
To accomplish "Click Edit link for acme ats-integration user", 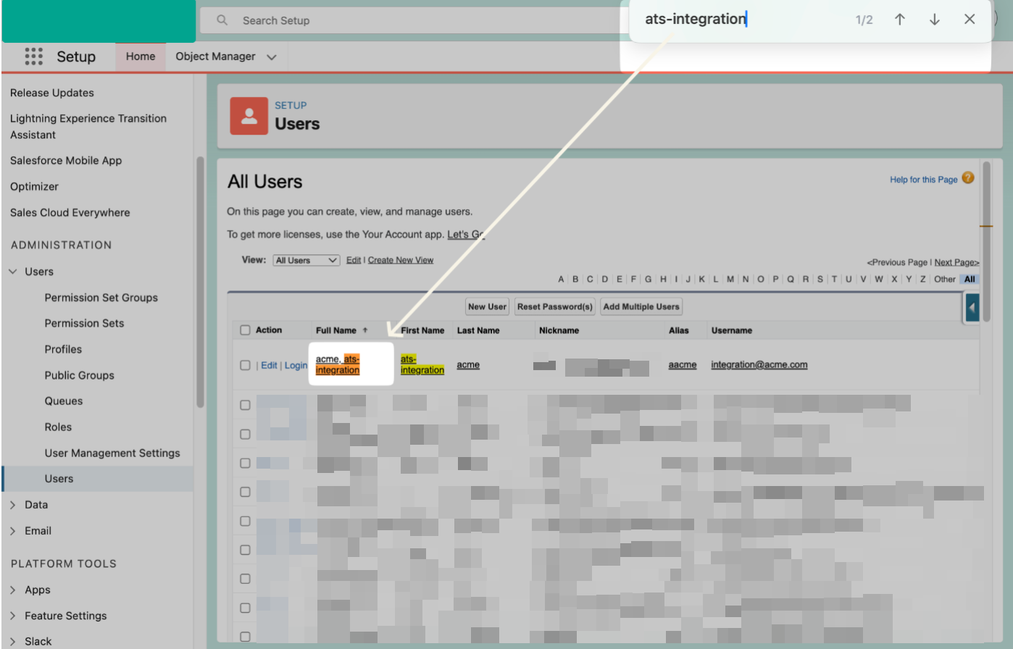I will (269, 365).
